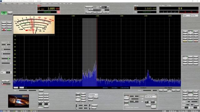Set the Drive power slider

pyautogui.click(x=6, y=63)
